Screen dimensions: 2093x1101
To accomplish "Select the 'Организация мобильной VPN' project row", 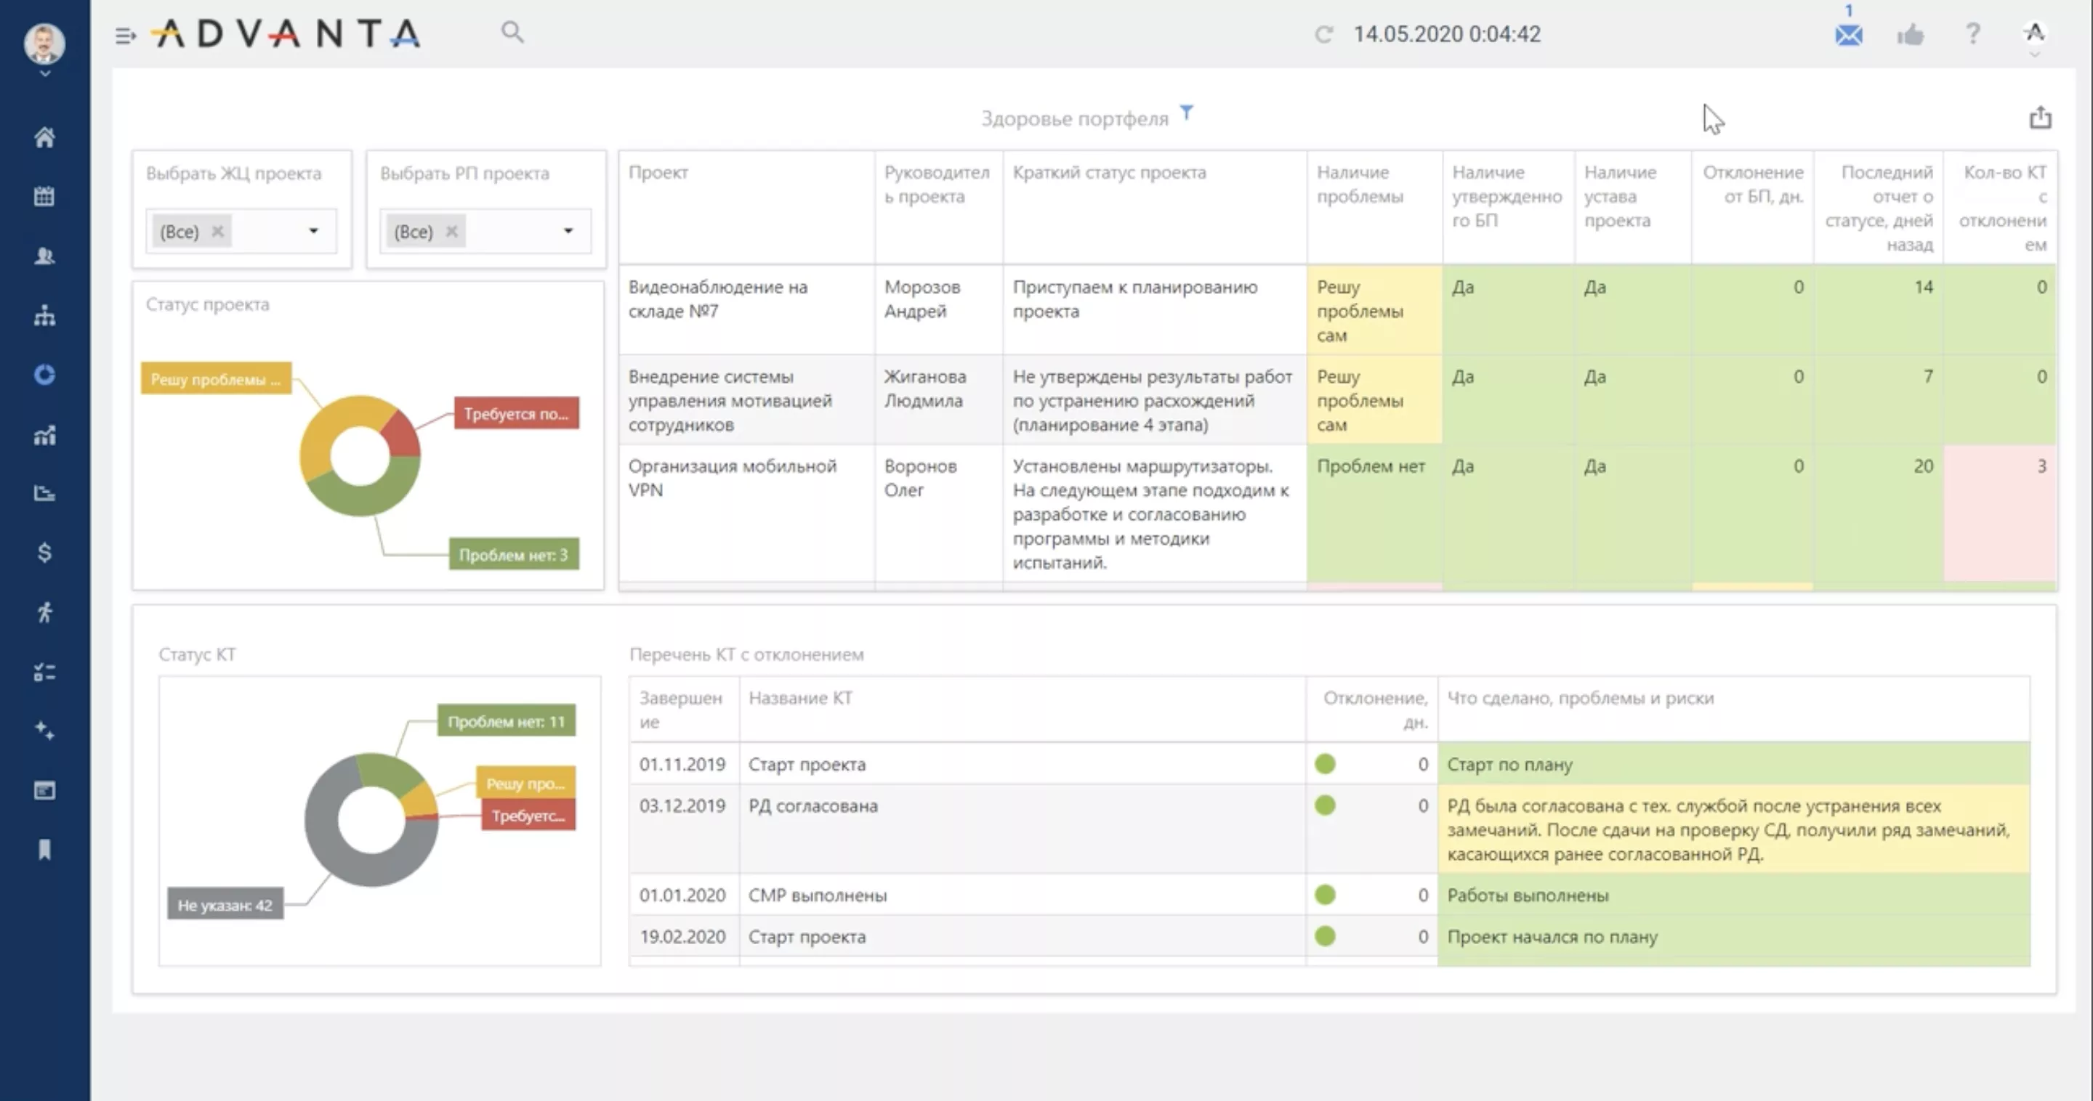I will pos(731,478).
